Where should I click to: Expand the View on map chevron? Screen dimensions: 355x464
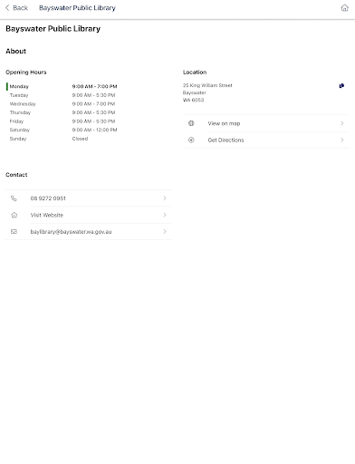(342, 123)
